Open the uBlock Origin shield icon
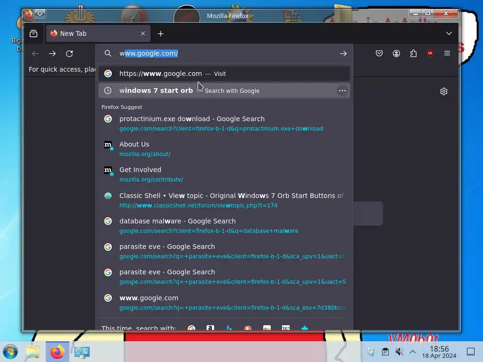Screen dimensions: 483x362 [430, 53]
